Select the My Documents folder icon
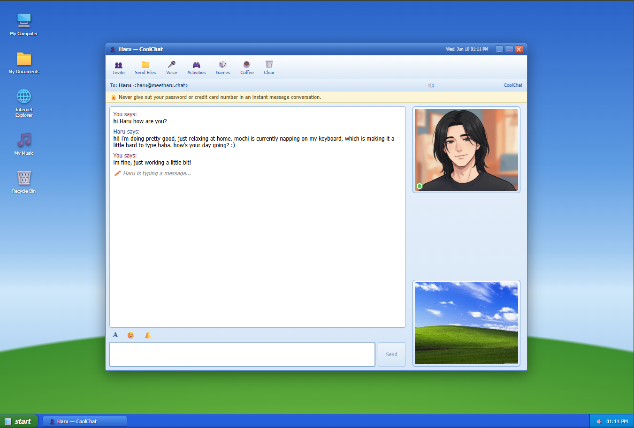The image size is (634, 428). click(x=24, y=63)
